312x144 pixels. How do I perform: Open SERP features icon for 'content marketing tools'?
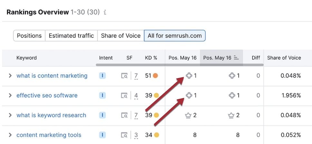tap(124, 135)
